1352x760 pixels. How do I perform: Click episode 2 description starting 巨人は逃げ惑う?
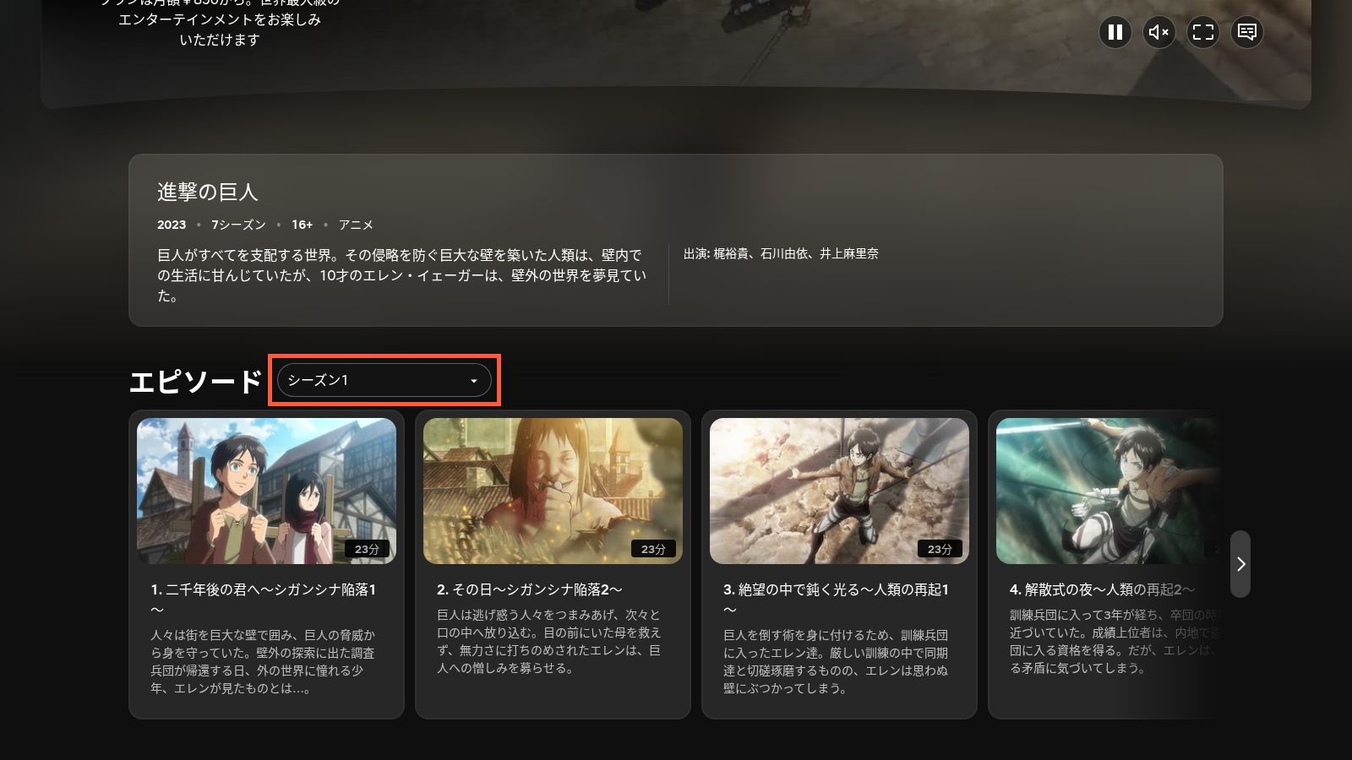tap(549, 642)
